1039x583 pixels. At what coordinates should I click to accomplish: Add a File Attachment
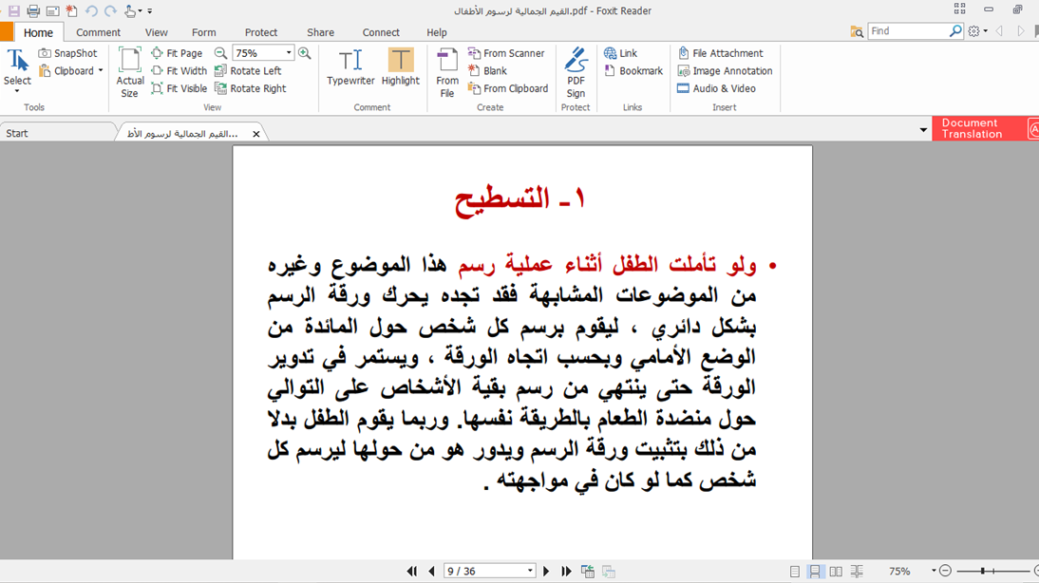[720, 53]
